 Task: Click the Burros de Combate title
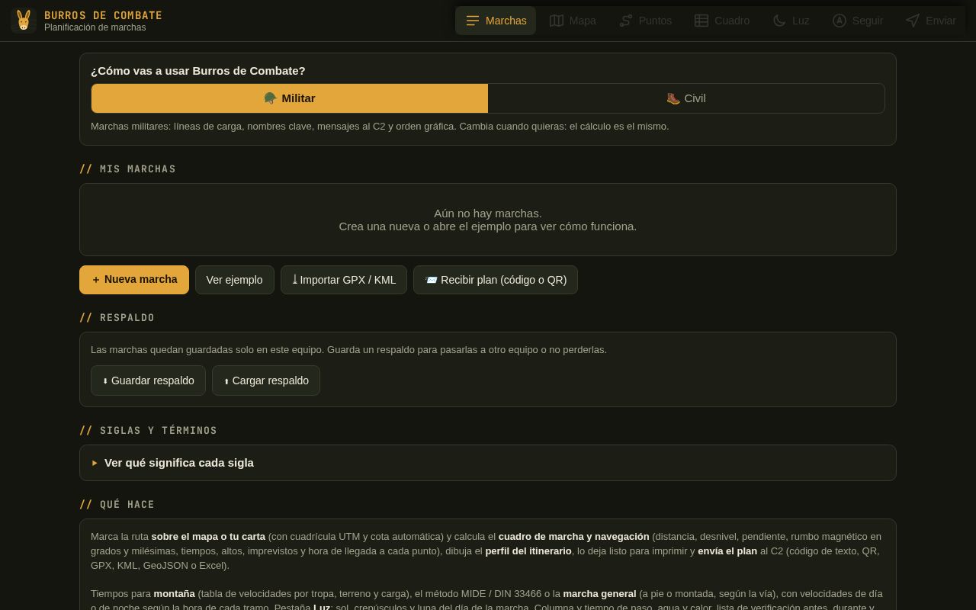click(103, 15)
